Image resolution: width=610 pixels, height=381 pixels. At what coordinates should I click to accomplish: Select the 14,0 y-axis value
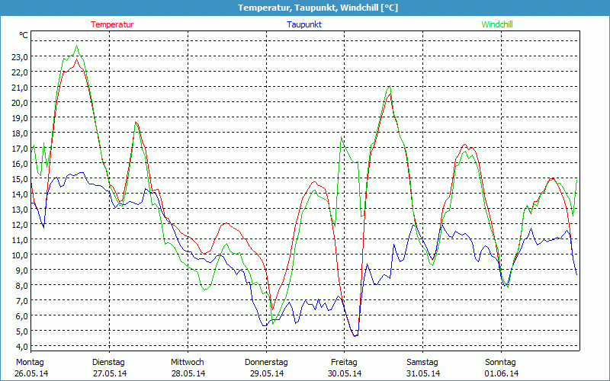click(x=20, y=194)
